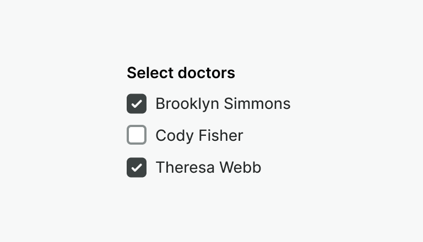Image resolution: width=423 pixels, height=242 pixels.
Task: Uncheck the Brooklyn Simmons checkbox
Action: (x=137, y=103)
